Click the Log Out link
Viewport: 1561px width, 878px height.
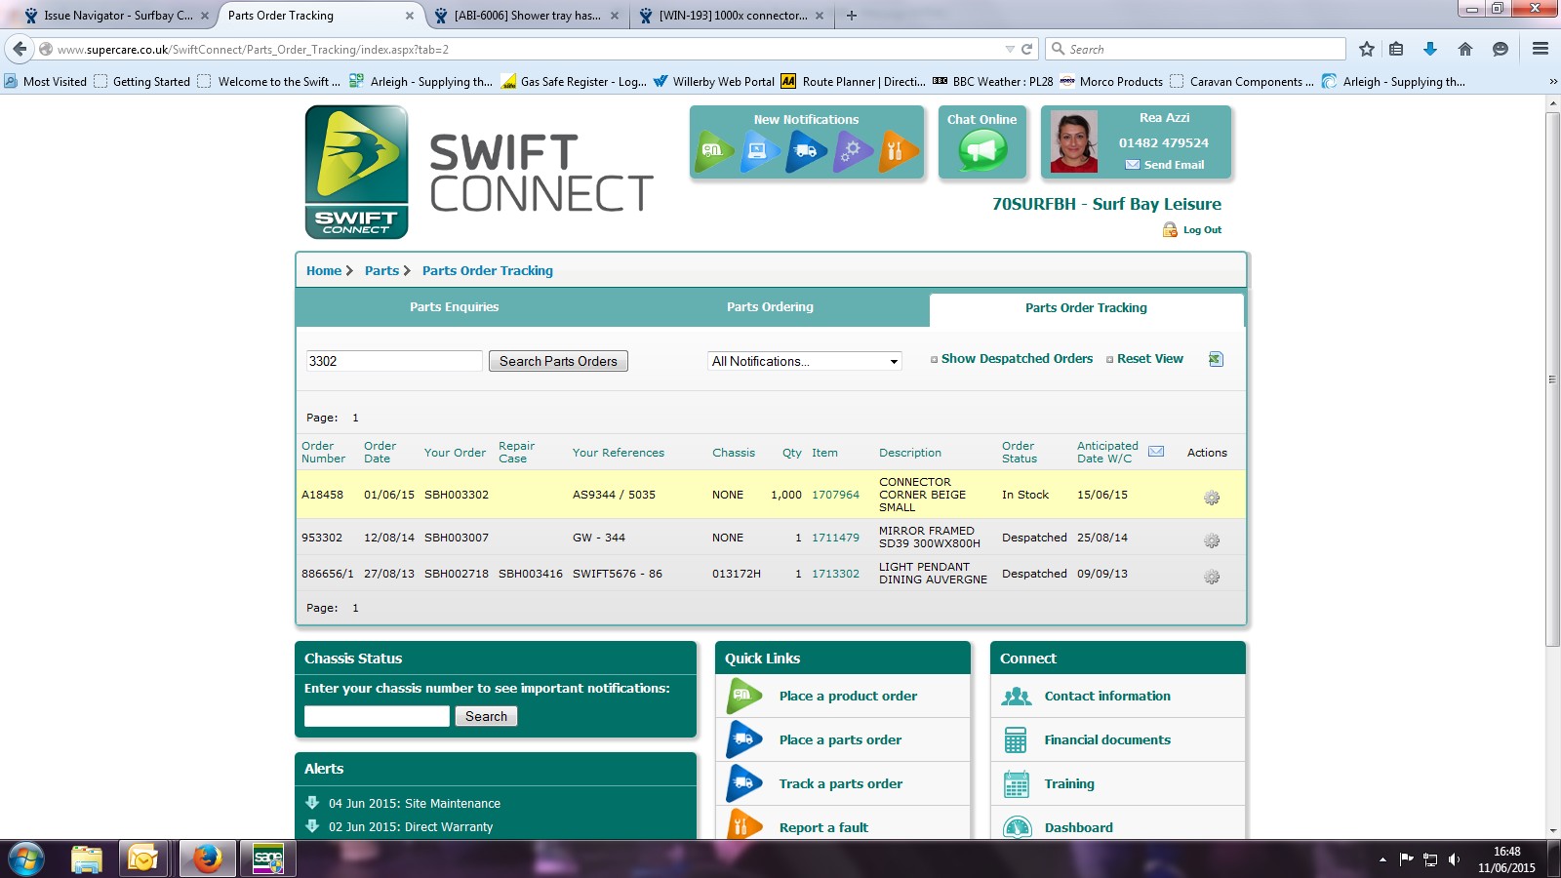(x=1201, y=230)
